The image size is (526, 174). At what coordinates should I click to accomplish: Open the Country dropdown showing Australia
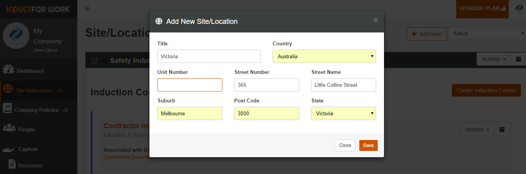click(324, 56)
